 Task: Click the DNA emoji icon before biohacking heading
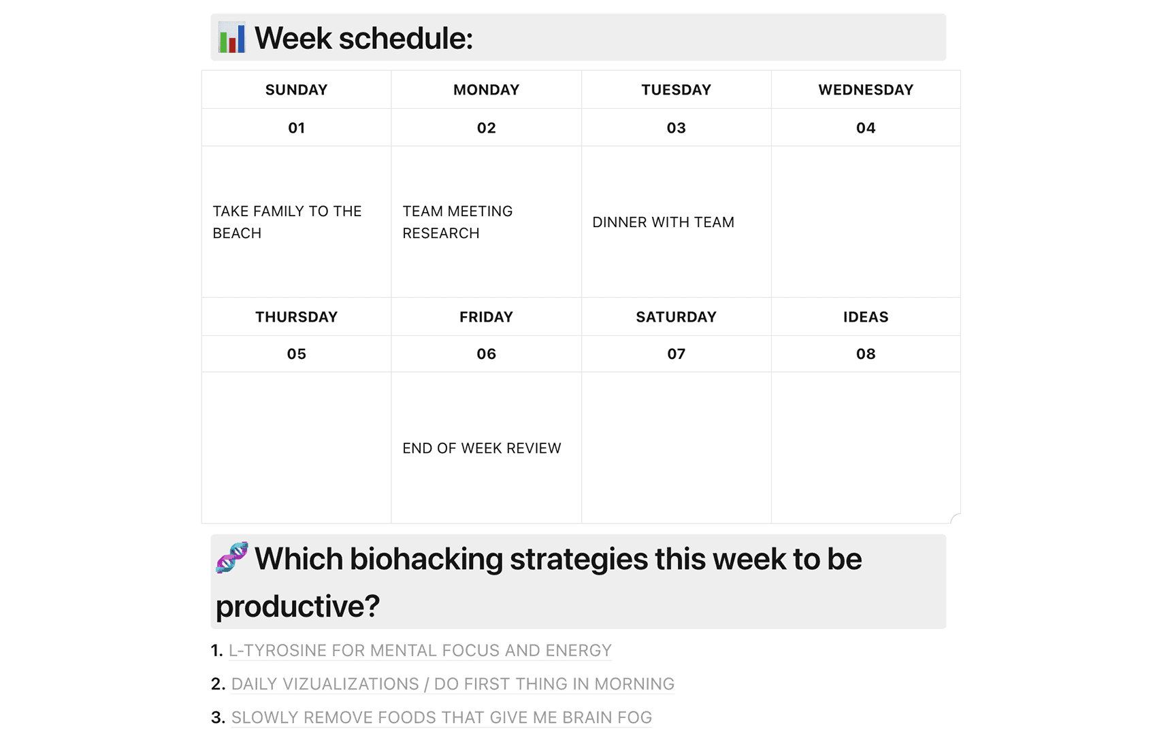coord(232,558)
